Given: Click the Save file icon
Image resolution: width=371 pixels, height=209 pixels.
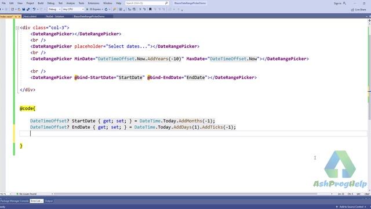Looking at the screenshot, I should pyautogui.click(x=24, y=9).
